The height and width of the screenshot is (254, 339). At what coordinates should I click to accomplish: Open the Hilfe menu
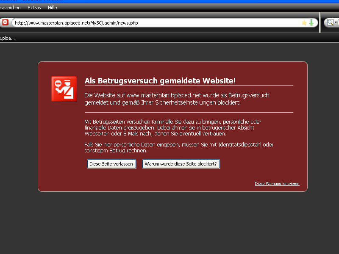(x=53, y=8)
